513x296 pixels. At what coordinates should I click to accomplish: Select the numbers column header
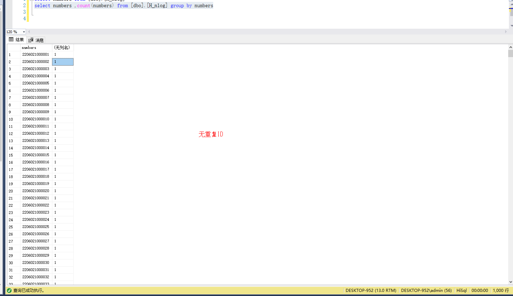coord(36,48)
